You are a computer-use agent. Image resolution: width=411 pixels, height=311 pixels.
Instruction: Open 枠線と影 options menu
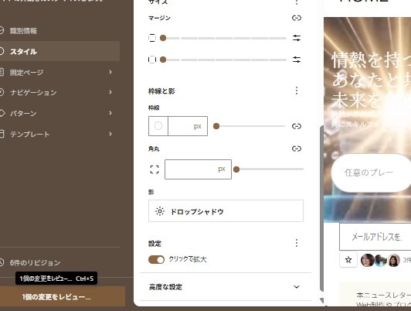pyautogui.click(x=297, y=91)
